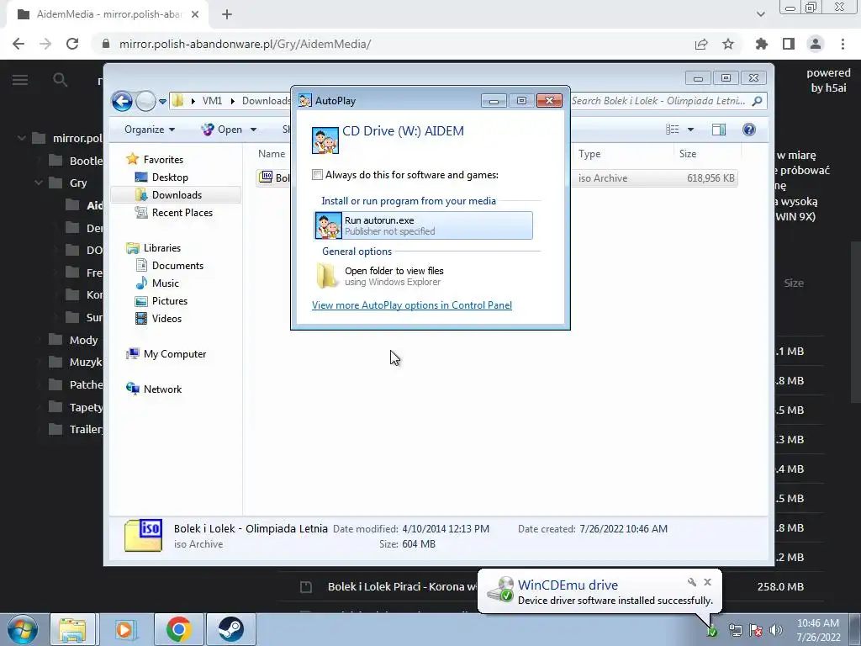Reload the browser page

click(72, 44)
